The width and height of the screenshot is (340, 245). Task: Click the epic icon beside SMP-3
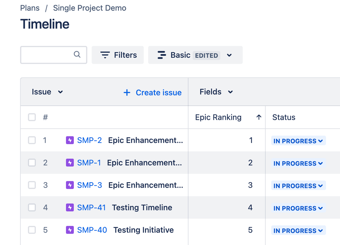tap(70, 185)
